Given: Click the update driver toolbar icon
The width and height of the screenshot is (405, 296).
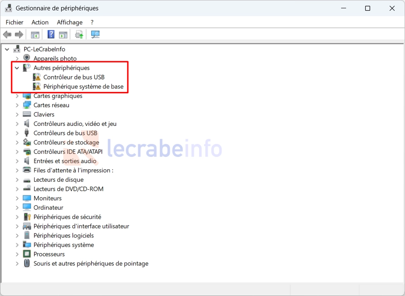Looking at the screenshot, I should [x=79, y=34].
